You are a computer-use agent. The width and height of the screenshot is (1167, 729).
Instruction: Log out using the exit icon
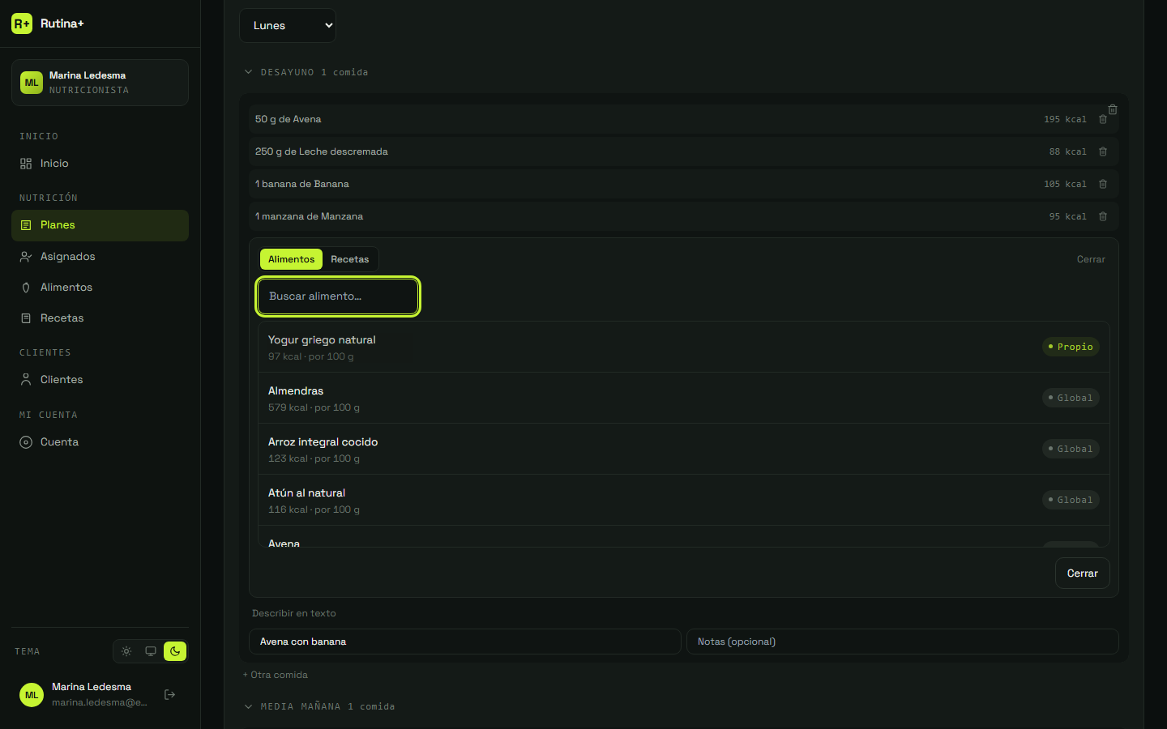point(169,694)
